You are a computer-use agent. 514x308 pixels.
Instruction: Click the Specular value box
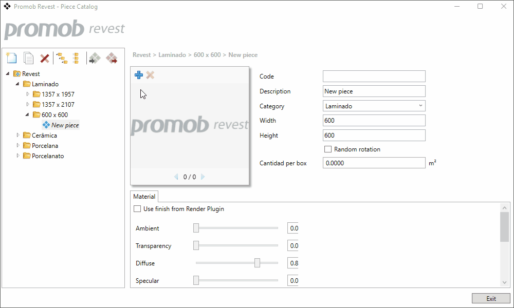click(x=293, y=280)
